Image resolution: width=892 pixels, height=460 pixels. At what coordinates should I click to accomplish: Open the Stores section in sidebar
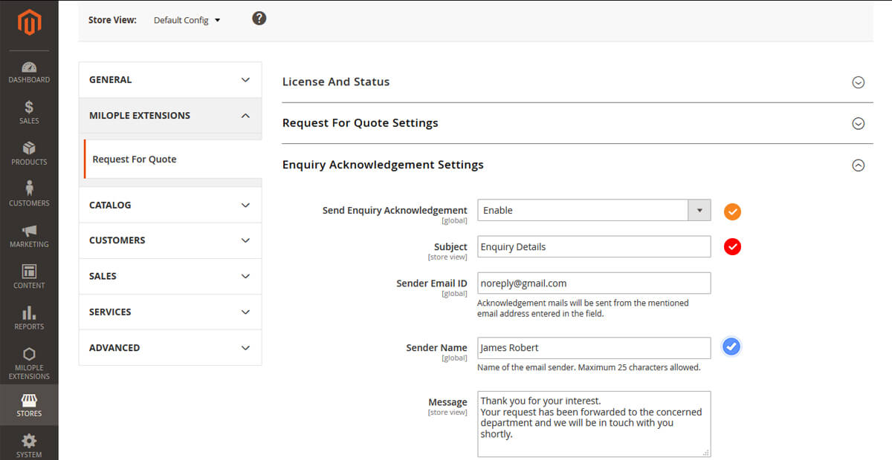(x=29, y=405)
